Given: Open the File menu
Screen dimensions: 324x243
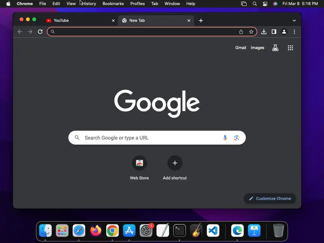Looking at the screenshot, I should 43,4.
